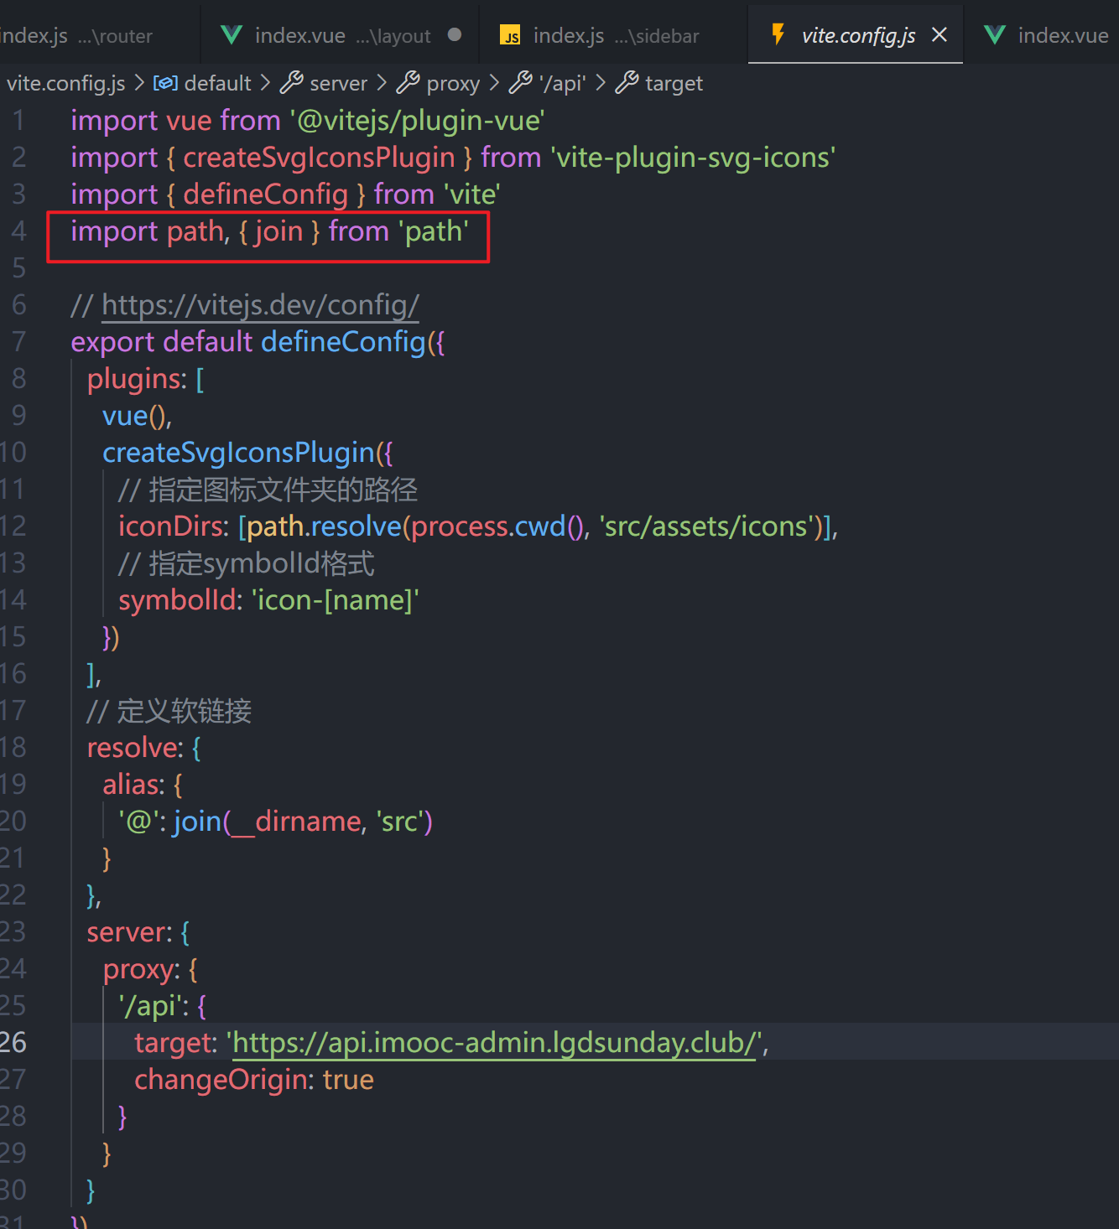
Task: Select the vite.config.js breadcrumb
Action: tap(65, 83)
